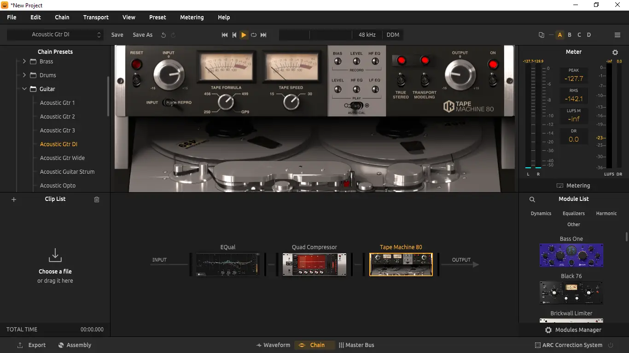Select the Acoustic Gtr Wide preset
This screenshot has height=353, width=629.
tap(62, 158)
